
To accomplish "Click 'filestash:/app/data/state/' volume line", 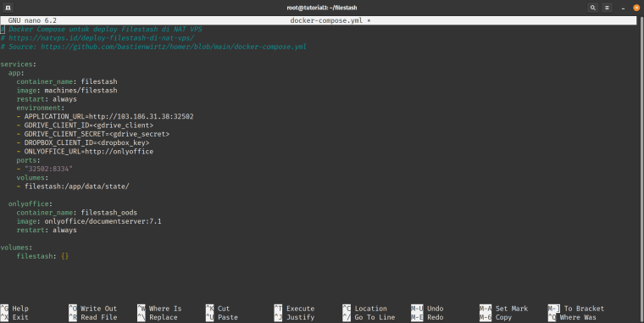I will (x=73, y=187).
